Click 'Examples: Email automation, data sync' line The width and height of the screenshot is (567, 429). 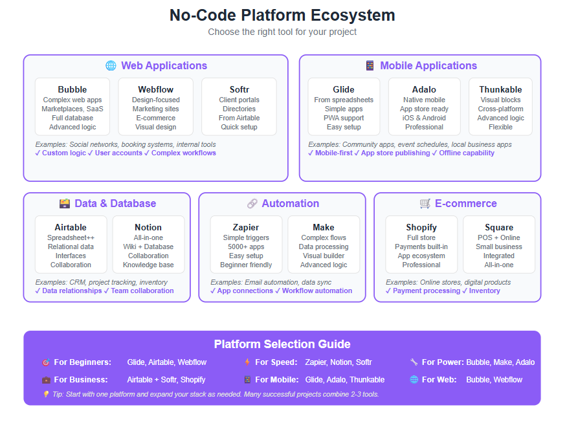(271, 282)
